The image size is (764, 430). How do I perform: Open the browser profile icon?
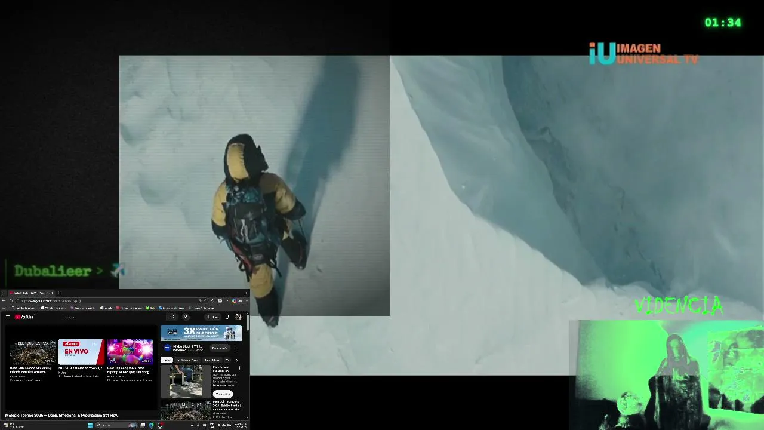pyautogui.click(x=220, y=300)
